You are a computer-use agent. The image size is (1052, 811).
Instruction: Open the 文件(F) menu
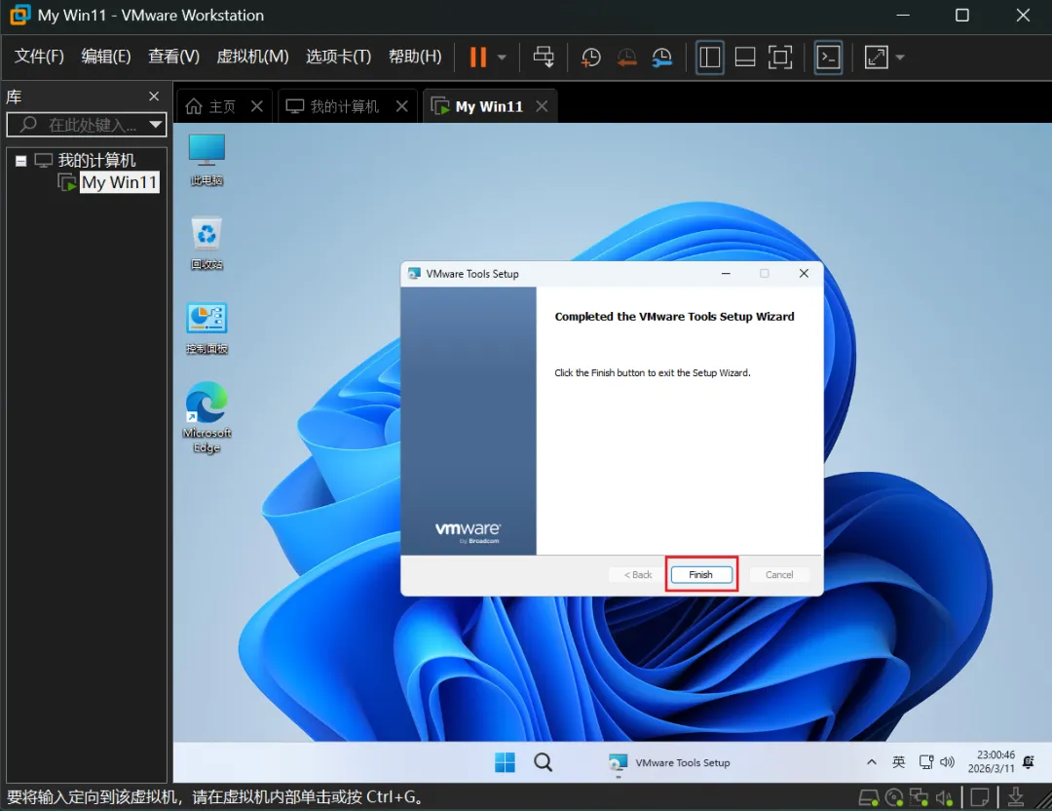click(39, 57)
